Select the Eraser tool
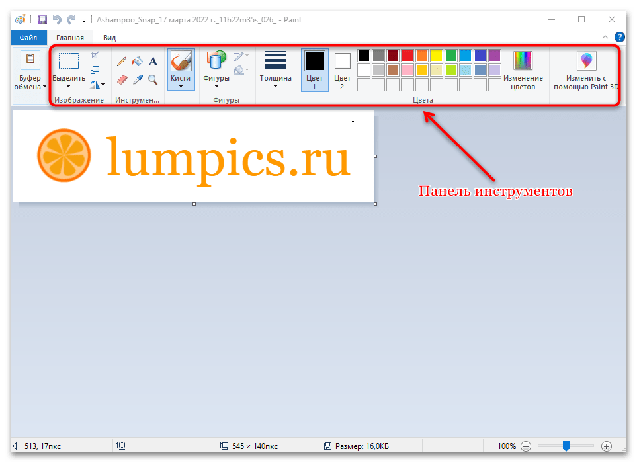 pos(122,80)
